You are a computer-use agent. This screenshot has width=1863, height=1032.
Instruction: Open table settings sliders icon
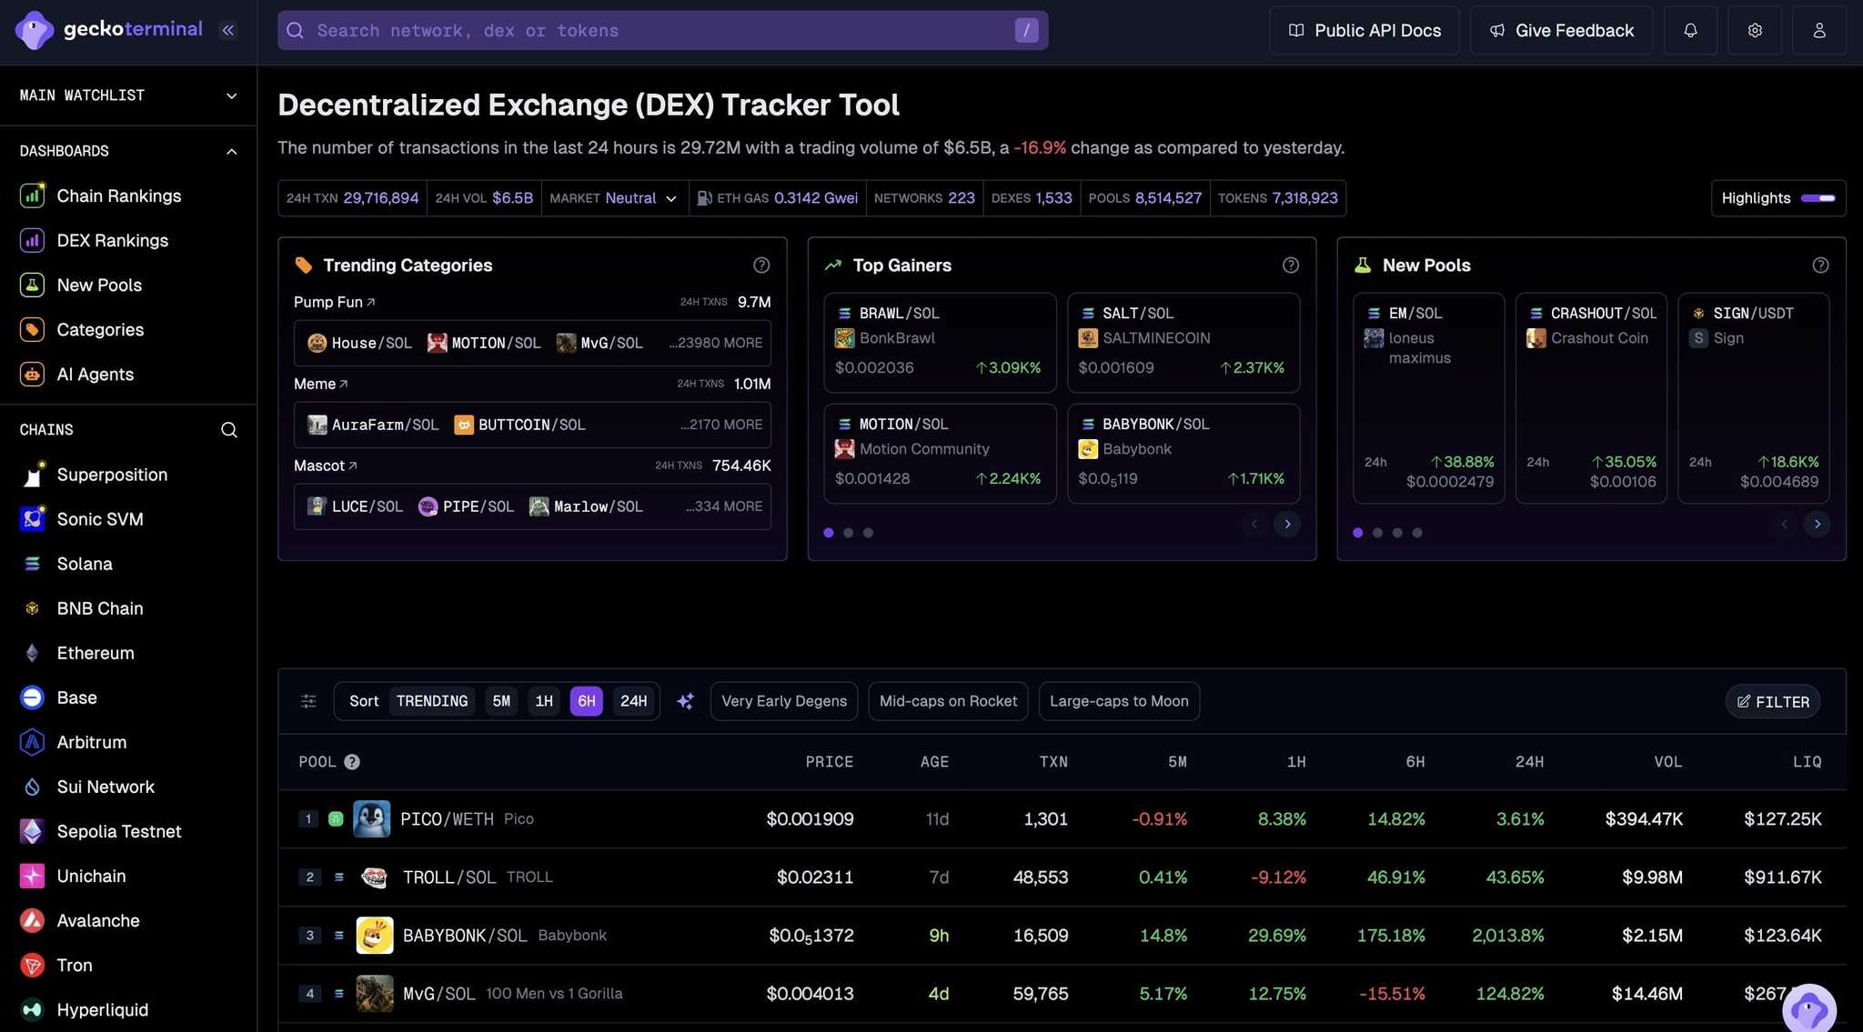coord(308,701)
